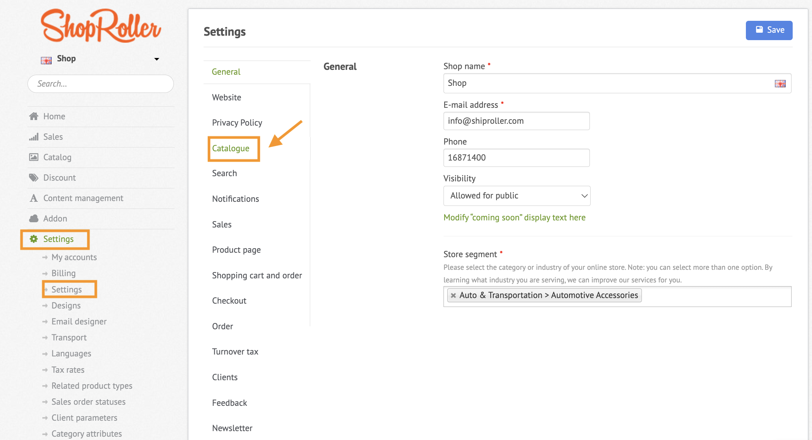This screenshot has width=812, height=440.
Task: Click the Sales bar-chart icon
Action: tap(34, 137)
